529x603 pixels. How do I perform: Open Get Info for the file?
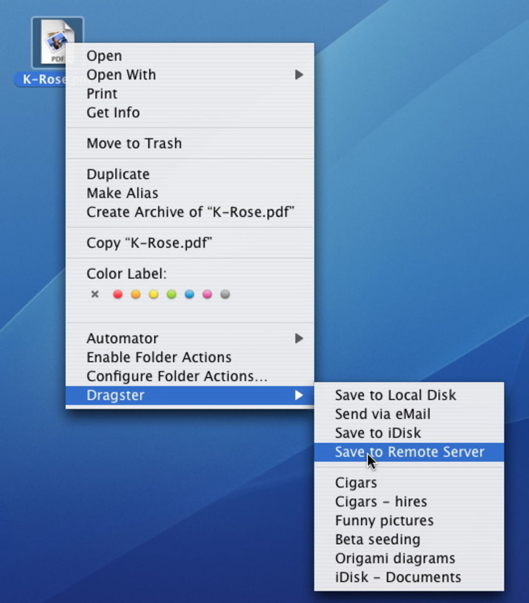(113, 112)
